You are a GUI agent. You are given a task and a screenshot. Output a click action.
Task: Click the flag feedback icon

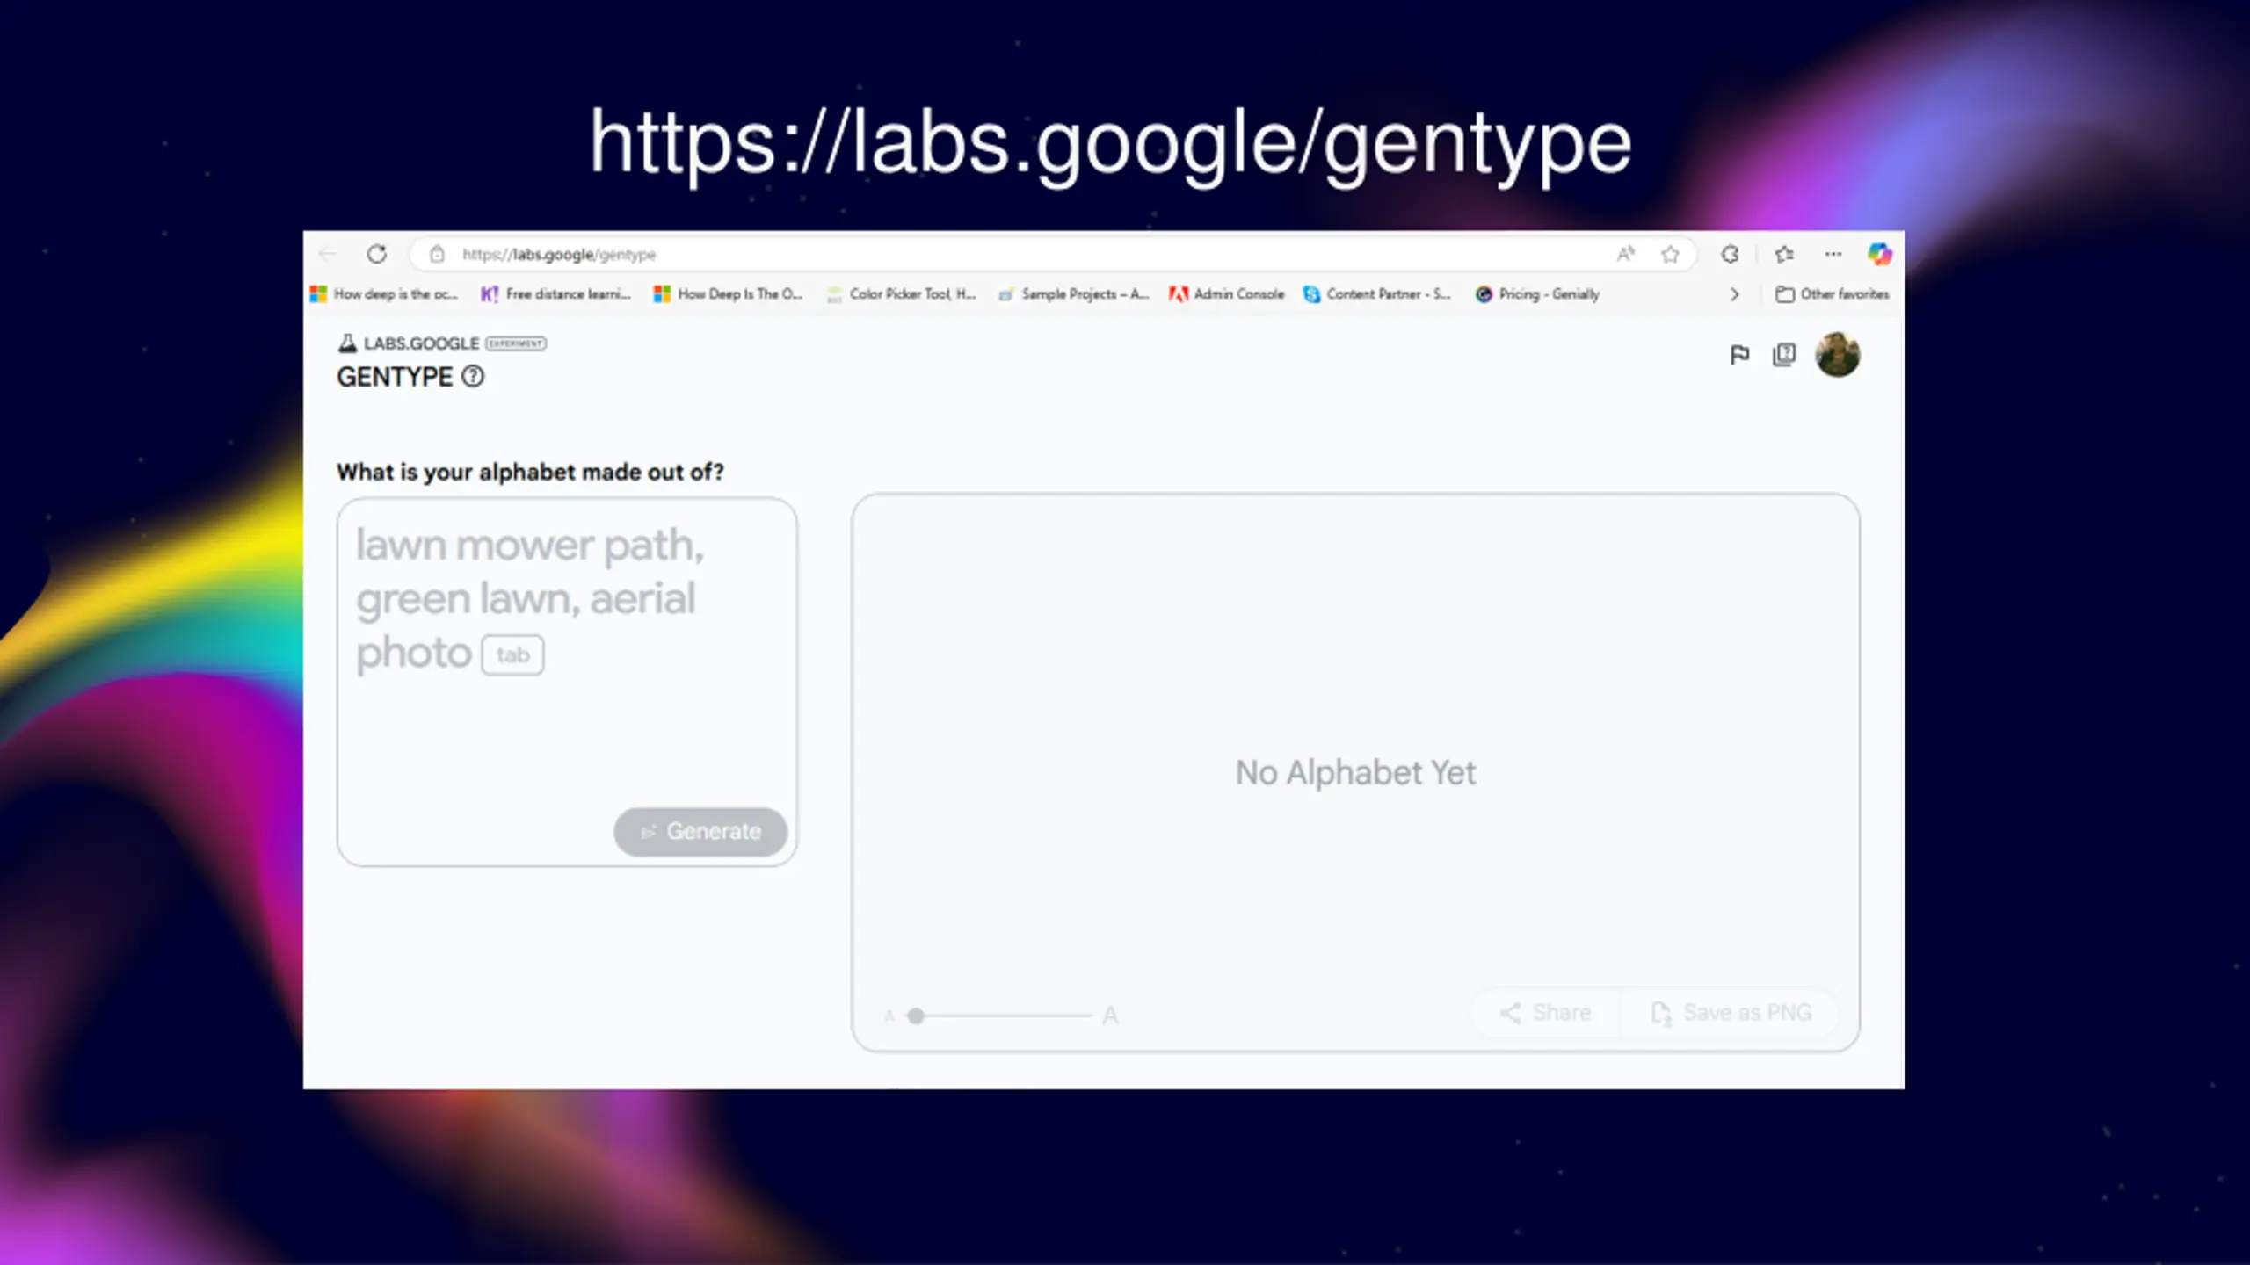coord(1739,355)
